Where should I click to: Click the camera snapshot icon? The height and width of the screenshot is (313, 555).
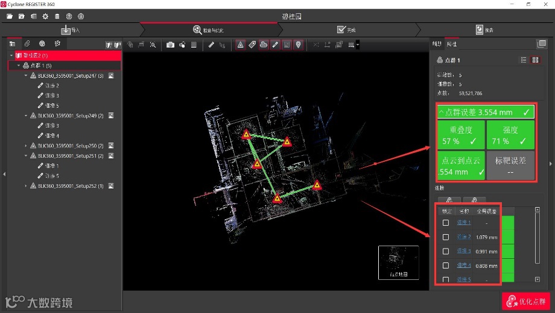(170, 45)
